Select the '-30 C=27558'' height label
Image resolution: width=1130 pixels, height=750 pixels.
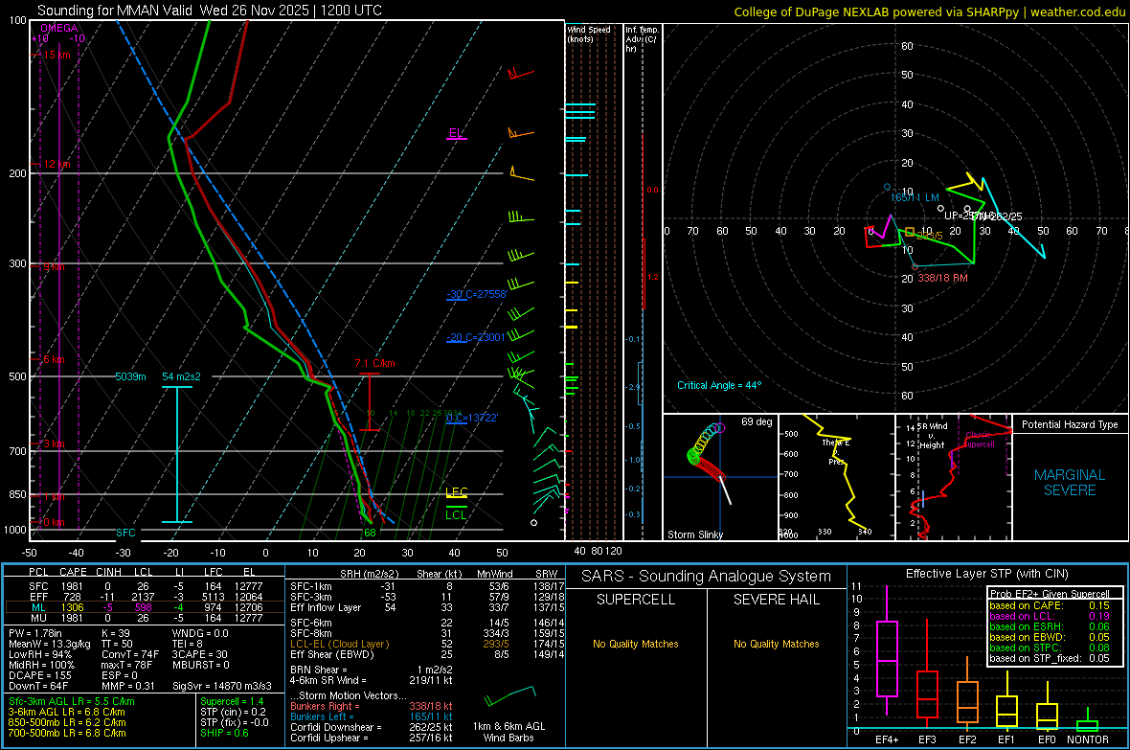476,294
